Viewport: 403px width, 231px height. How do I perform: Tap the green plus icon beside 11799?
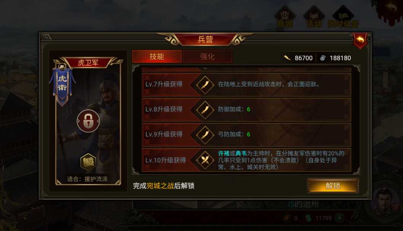click(339, 218)
